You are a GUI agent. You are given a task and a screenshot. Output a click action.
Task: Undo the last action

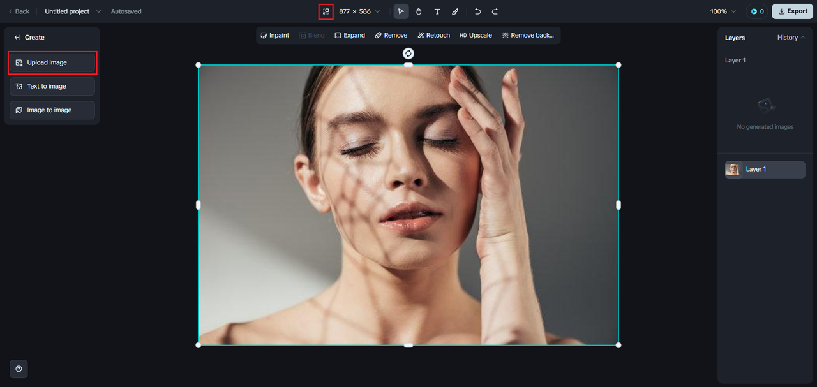click(x=477, y=11)
